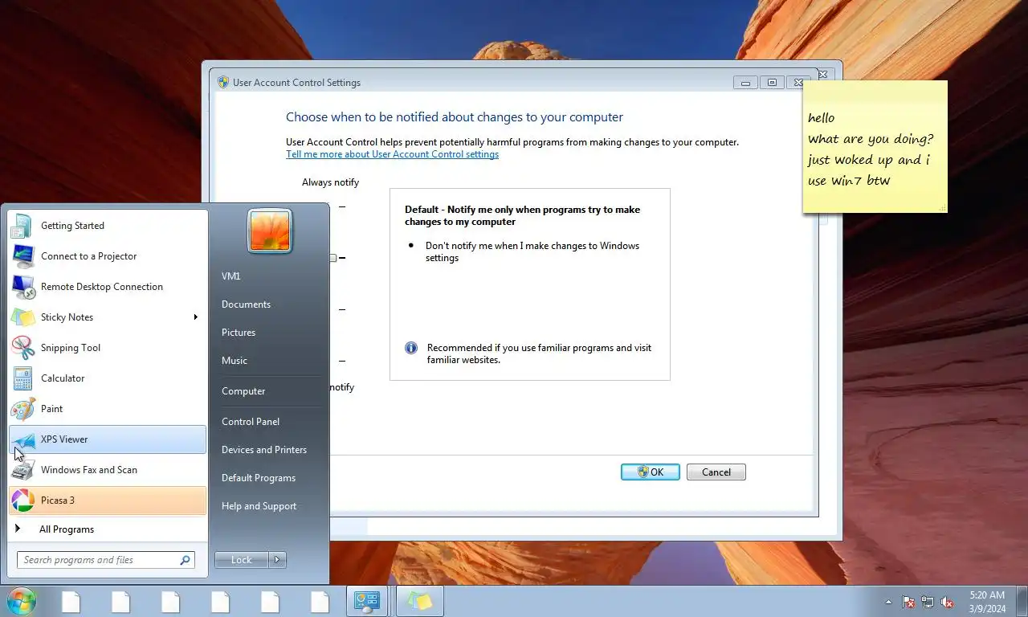The image size is (1028, 617).
Task: Follow the Tell me more about UAC link
Action: tap(392, 154)
